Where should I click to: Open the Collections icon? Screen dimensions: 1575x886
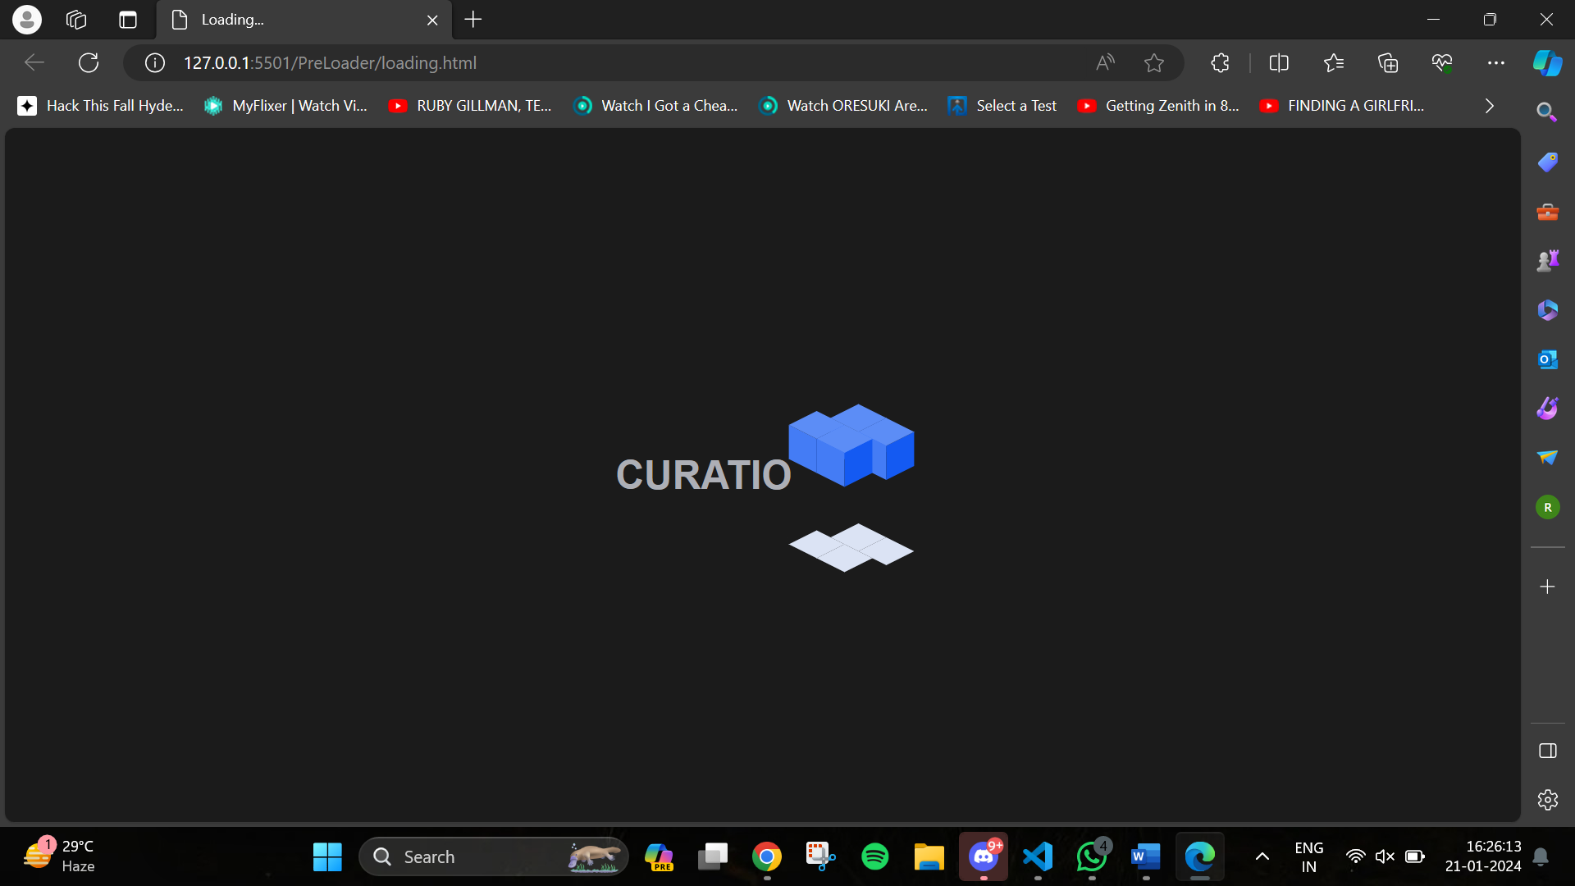click(1387, 63)
